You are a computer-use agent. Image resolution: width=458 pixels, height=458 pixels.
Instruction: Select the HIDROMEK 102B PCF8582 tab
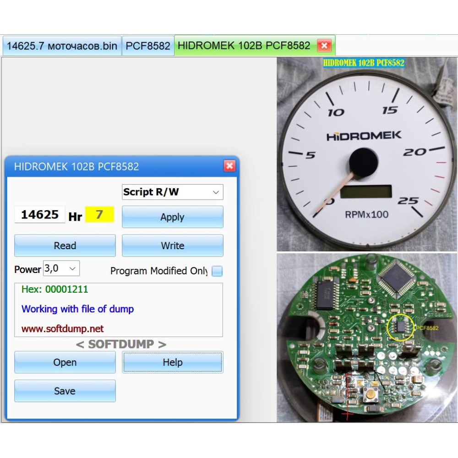click(244, 45)
